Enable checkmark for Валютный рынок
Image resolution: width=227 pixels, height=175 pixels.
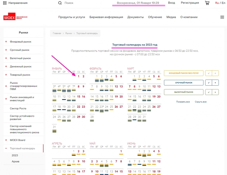pyautogui.click(x=208, y=92)
